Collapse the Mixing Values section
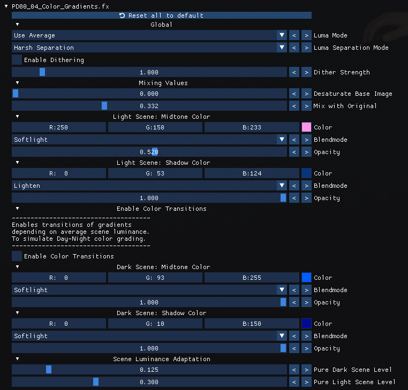 click(17, 83)
